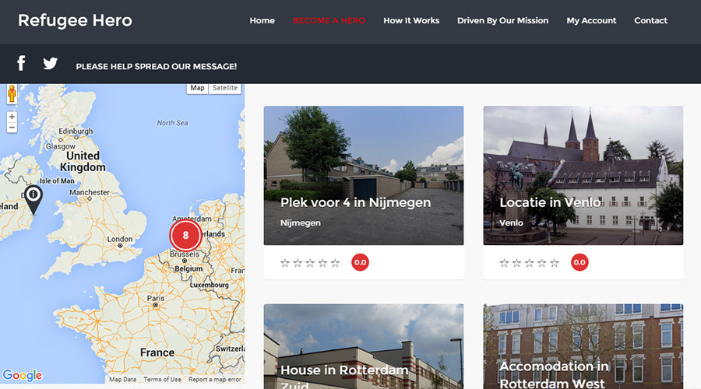Switch the map to Satellite view
Image resolution: width=701 pixels, height=389 pixels.
coord(225,89)
